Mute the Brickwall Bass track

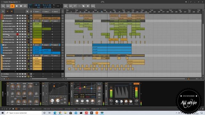(22, 19)
